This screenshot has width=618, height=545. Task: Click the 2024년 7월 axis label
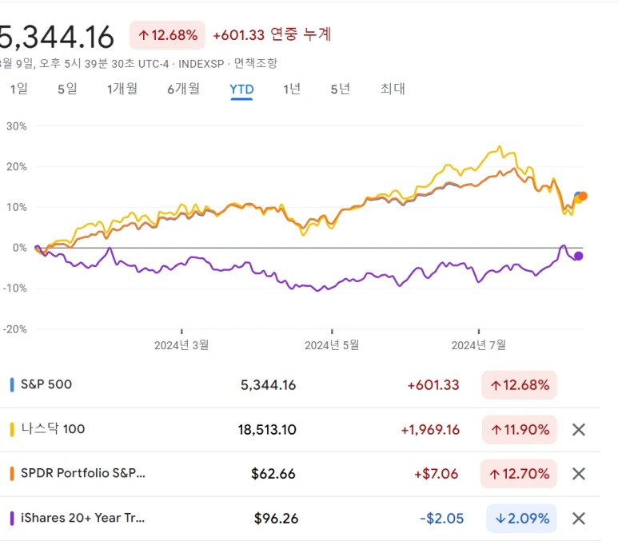pyautogui.click(x=478, y=345)
